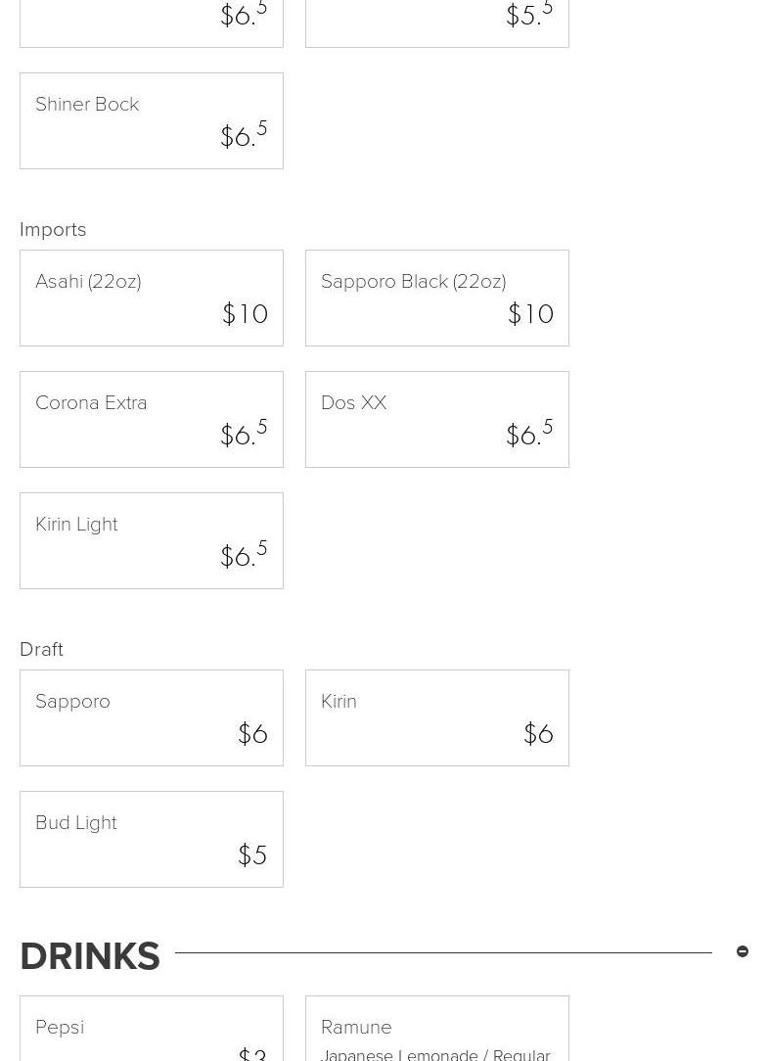Select the Kirin Light item

pyautogui.click(x=151, y=540)
